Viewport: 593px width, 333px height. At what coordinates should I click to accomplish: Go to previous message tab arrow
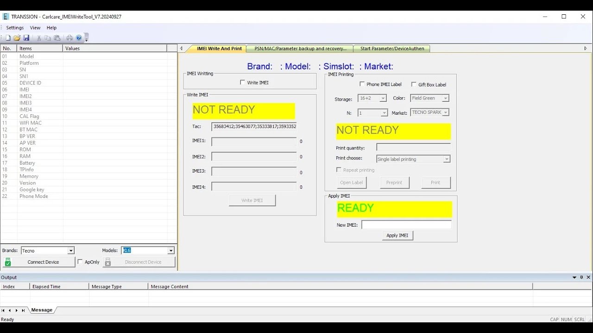click(x=10, y=310)
